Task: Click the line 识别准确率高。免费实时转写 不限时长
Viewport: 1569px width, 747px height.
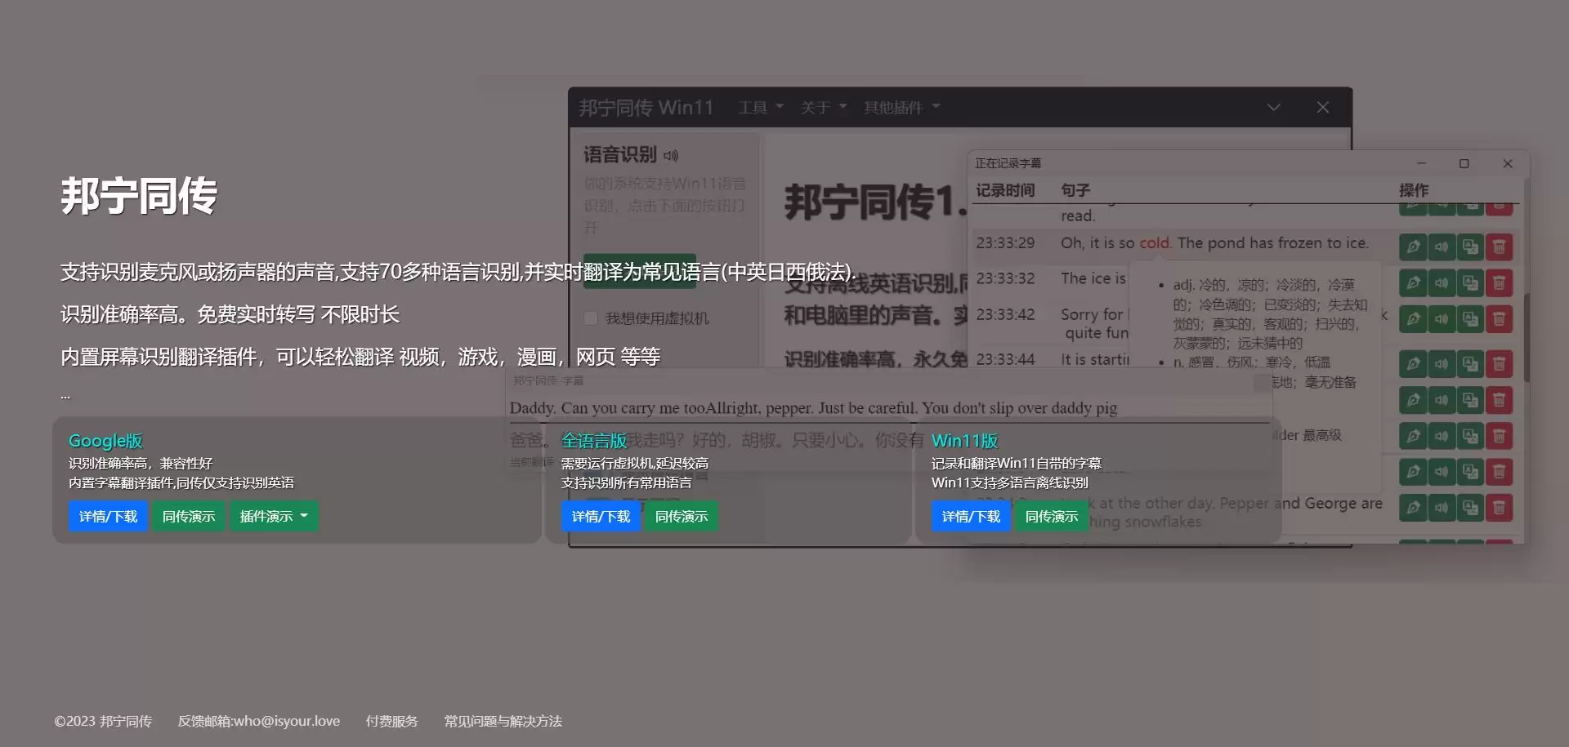Action: point(230,314)
